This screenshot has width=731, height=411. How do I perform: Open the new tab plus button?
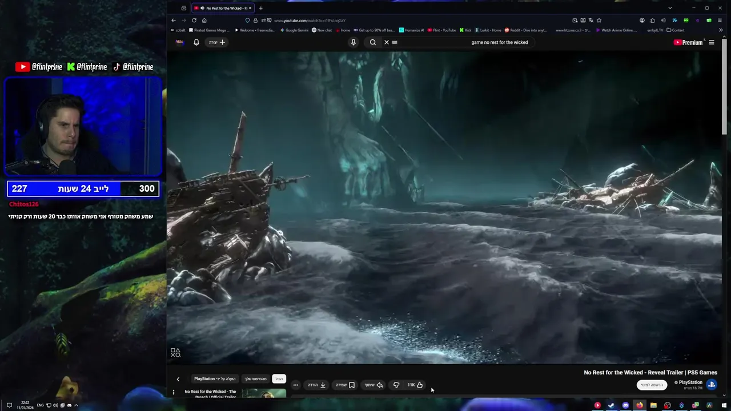260,8
